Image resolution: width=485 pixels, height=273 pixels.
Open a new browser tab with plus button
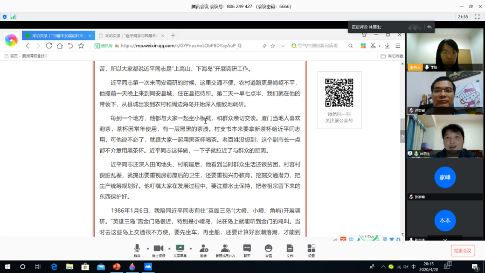coord(173,36)
